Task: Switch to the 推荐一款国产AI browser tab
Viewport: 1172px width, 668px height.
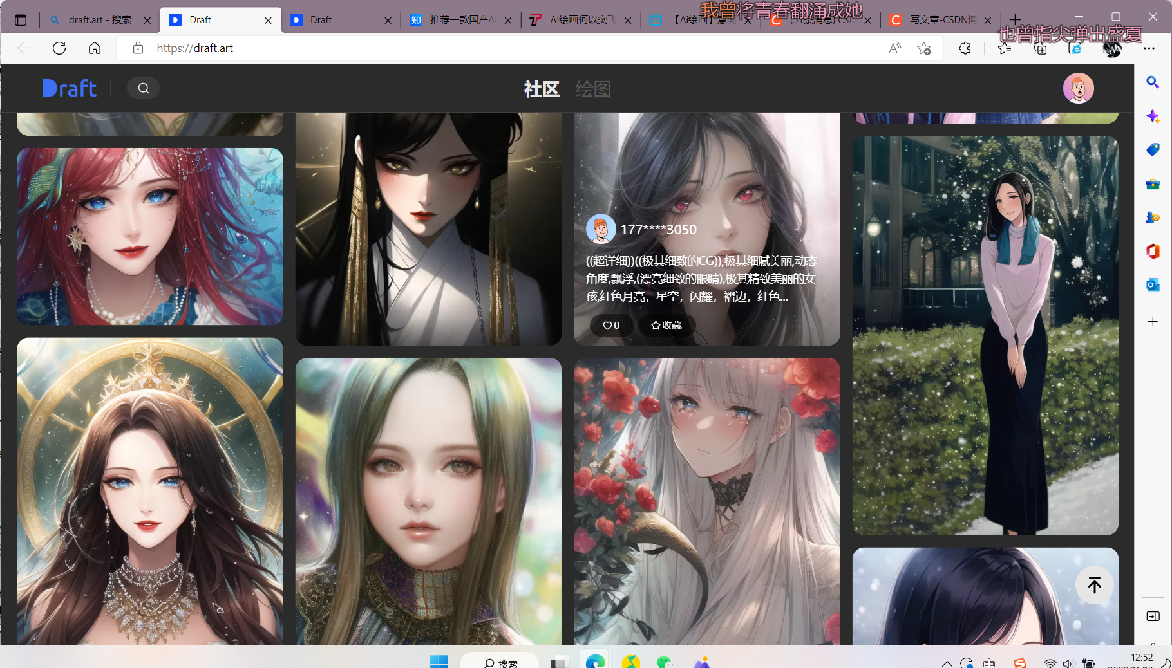Action: tap(460, 20)
